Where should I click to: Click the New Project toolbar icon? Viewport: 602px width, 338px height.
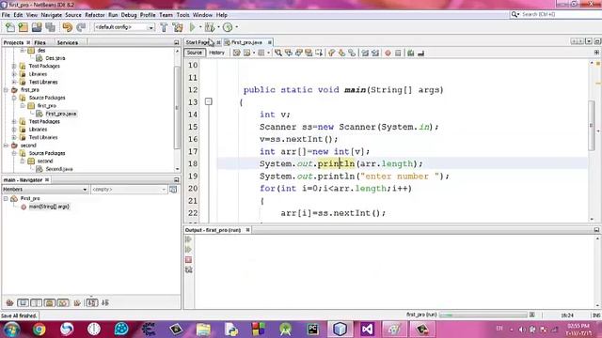[23, 27]
